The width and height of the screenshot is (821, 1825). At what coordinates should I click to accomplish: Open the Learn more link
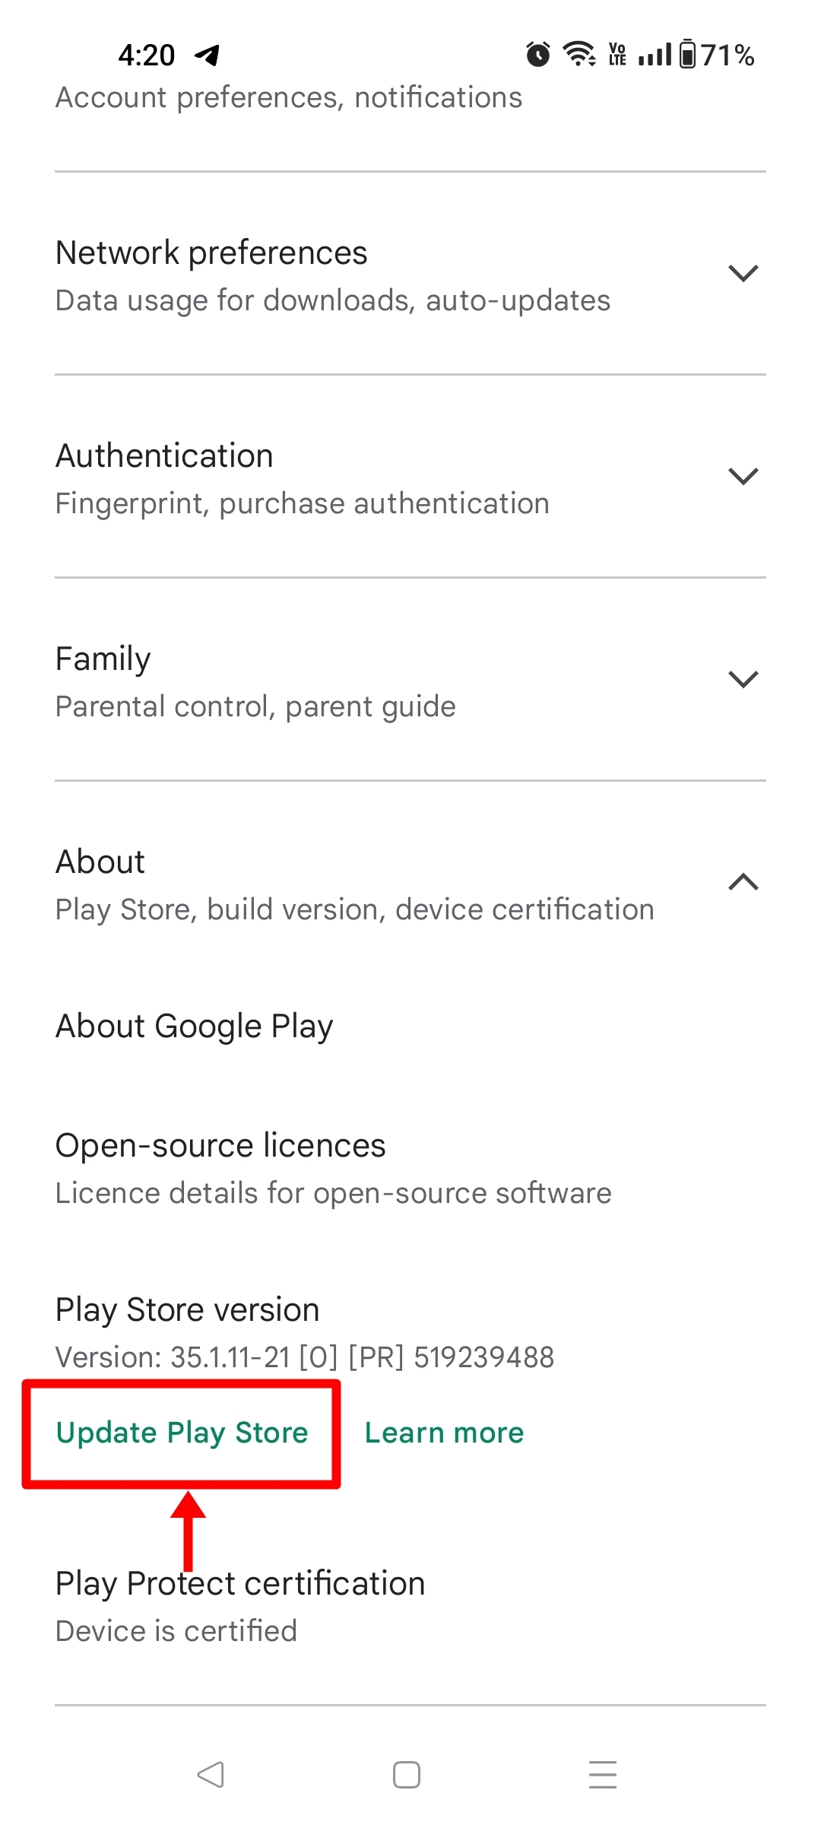[x=444, y=1433]
